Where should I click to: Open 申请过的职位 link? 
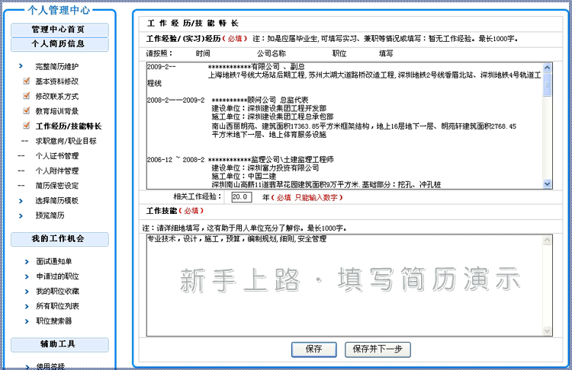click(58, 276)
